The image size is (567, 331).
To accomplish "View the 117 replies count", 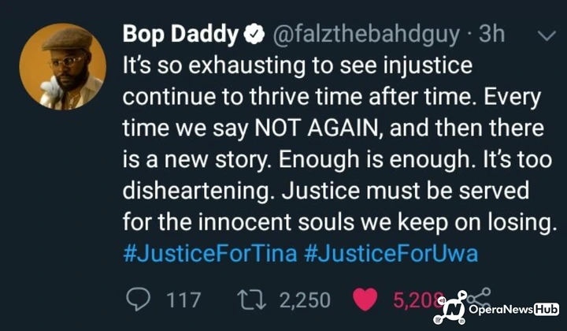I will [183, 300].
